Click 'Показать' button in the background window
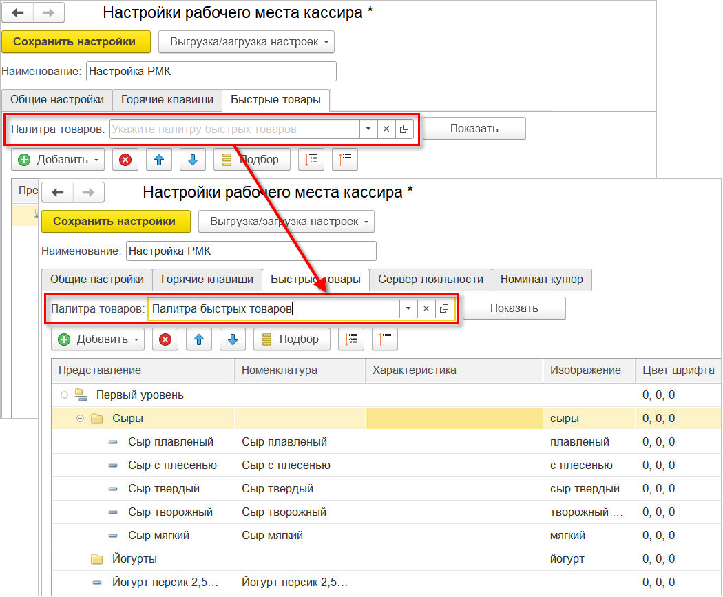The height and width of the screenshot is (597, 723). click(x=474, y=129)
